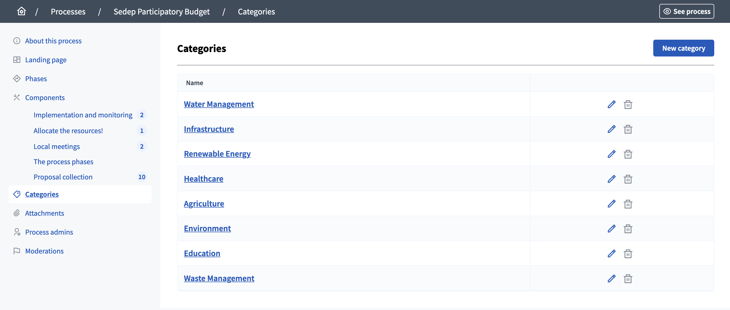Click the Attachments paperclip icon

[x=17, y=213]
